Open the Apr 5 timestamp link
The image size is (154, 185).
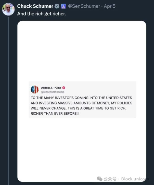[x=110, y=6]
